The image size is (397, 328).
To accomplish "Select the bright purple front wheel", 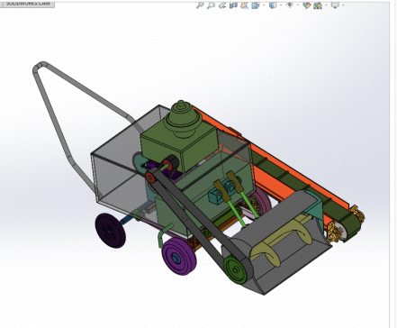I will 179,256.
